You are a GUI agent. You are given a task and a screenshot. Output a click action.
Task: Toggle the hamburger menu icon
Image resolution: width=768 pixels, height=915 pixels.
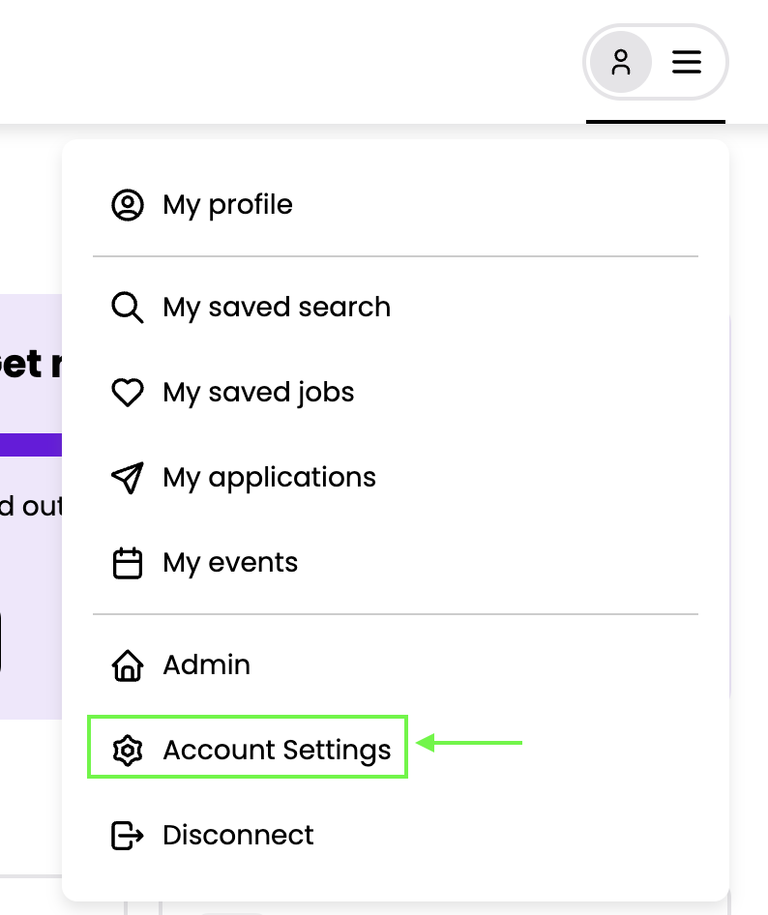tap(687, 64)
